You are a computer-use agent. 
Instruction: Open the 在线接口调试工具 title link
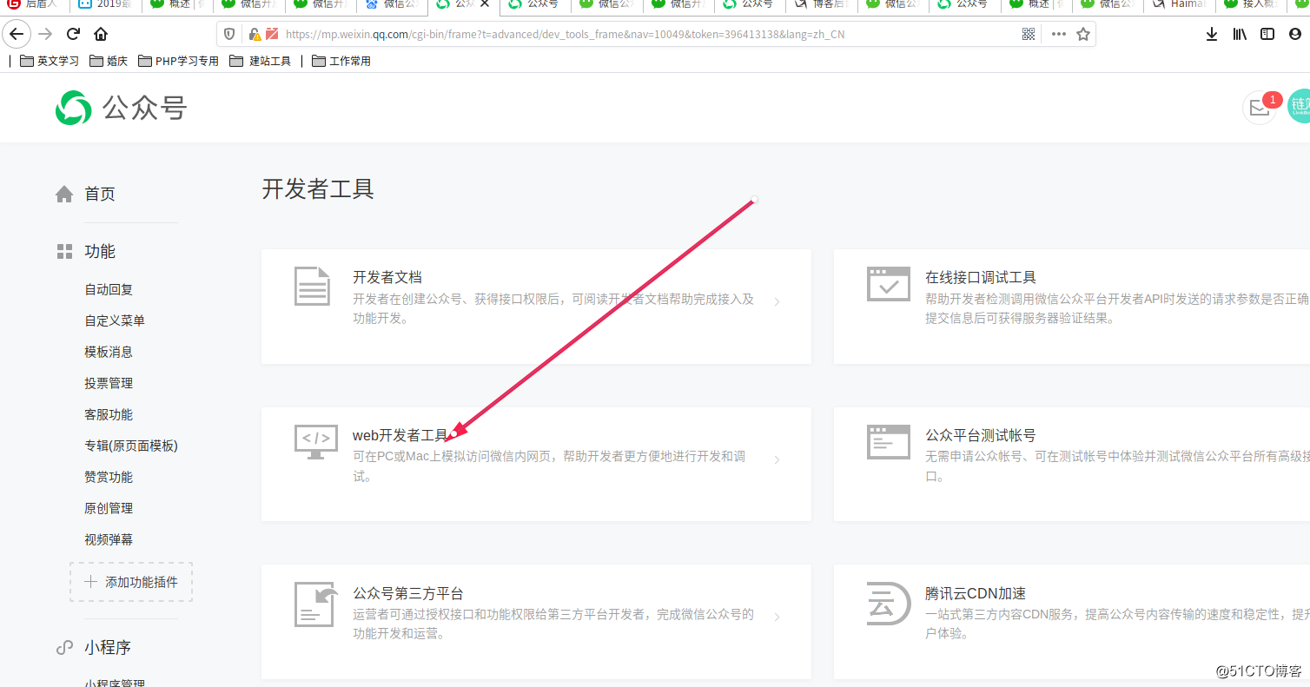pyautogui.click(x=981, y=277)
